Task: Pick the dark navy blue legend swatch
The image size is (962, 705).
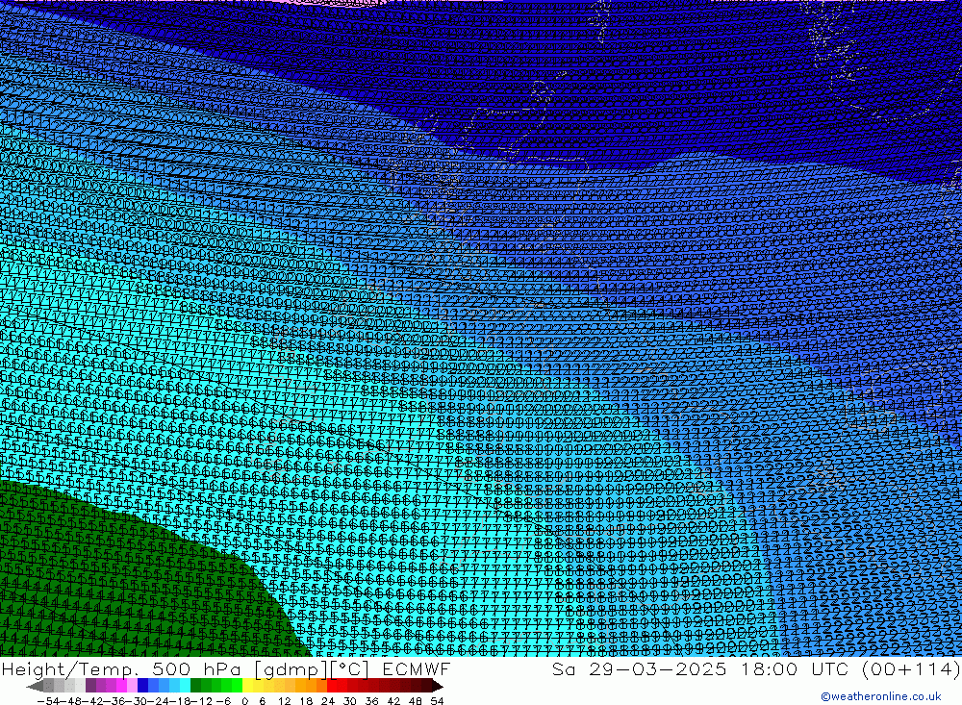Action: tap(143, 686)
